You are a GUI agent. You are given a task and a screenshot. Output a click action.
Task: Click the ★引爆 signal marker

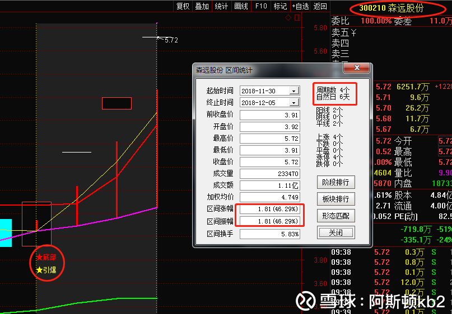click(x=46, y=270)
